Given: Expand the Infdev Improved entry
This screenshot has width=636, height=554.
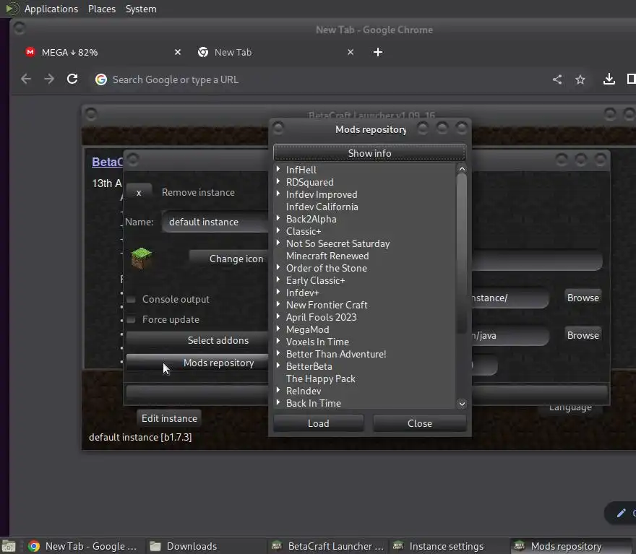Looking at the screenshot, I should pyautogui.click(x=278, y=194).
